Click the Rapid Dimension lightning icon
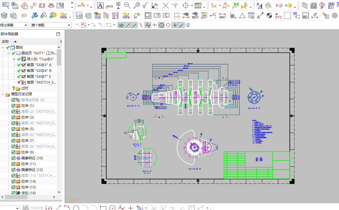This screenshot has height=210, width=339. [x=82, y=5]
